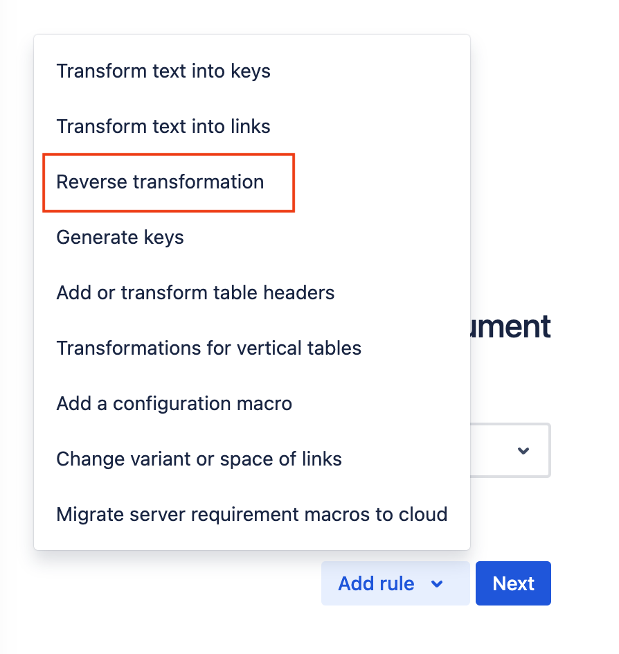Select 'Transform text into keys' from menu
Image resolution: width=619 pixels, height=654 pixels.
(163, 71)
